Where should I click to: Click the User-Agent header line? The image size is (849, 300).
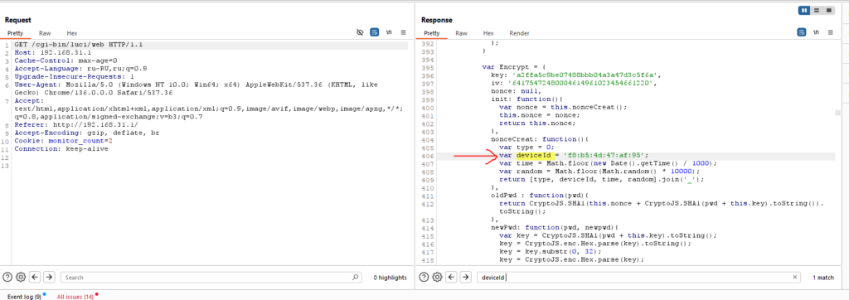[x=196, y=89]
